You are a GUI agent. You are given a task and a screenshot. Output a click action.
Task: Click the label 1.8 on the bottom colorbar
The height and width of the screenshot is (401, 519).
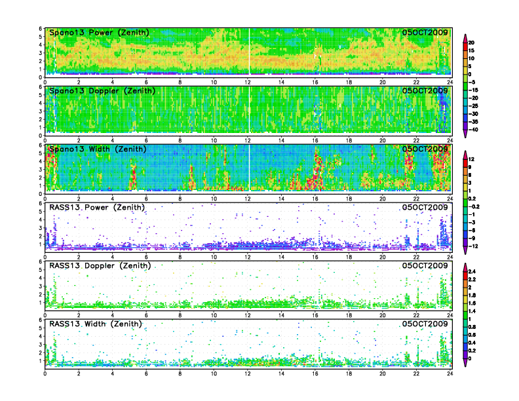(472, 296)
